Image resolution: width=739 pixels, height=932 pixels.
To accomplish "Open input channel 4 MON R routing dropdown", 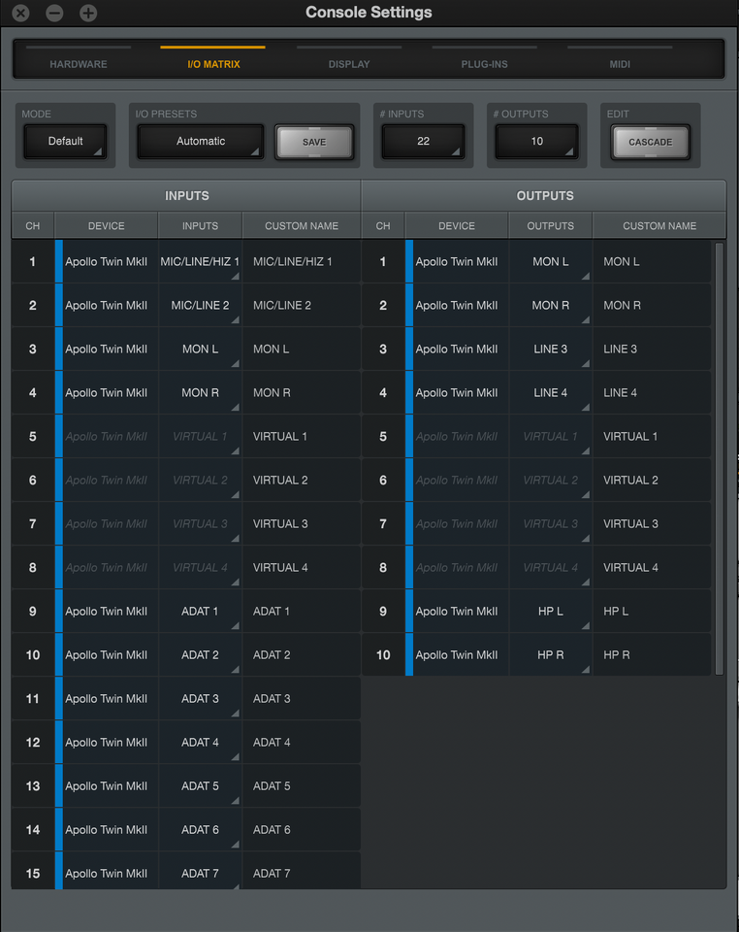I will click(200, 393).
